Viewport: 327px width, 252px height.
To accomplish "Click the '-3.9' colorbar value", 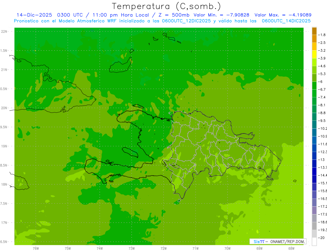I will pos(322,58).
